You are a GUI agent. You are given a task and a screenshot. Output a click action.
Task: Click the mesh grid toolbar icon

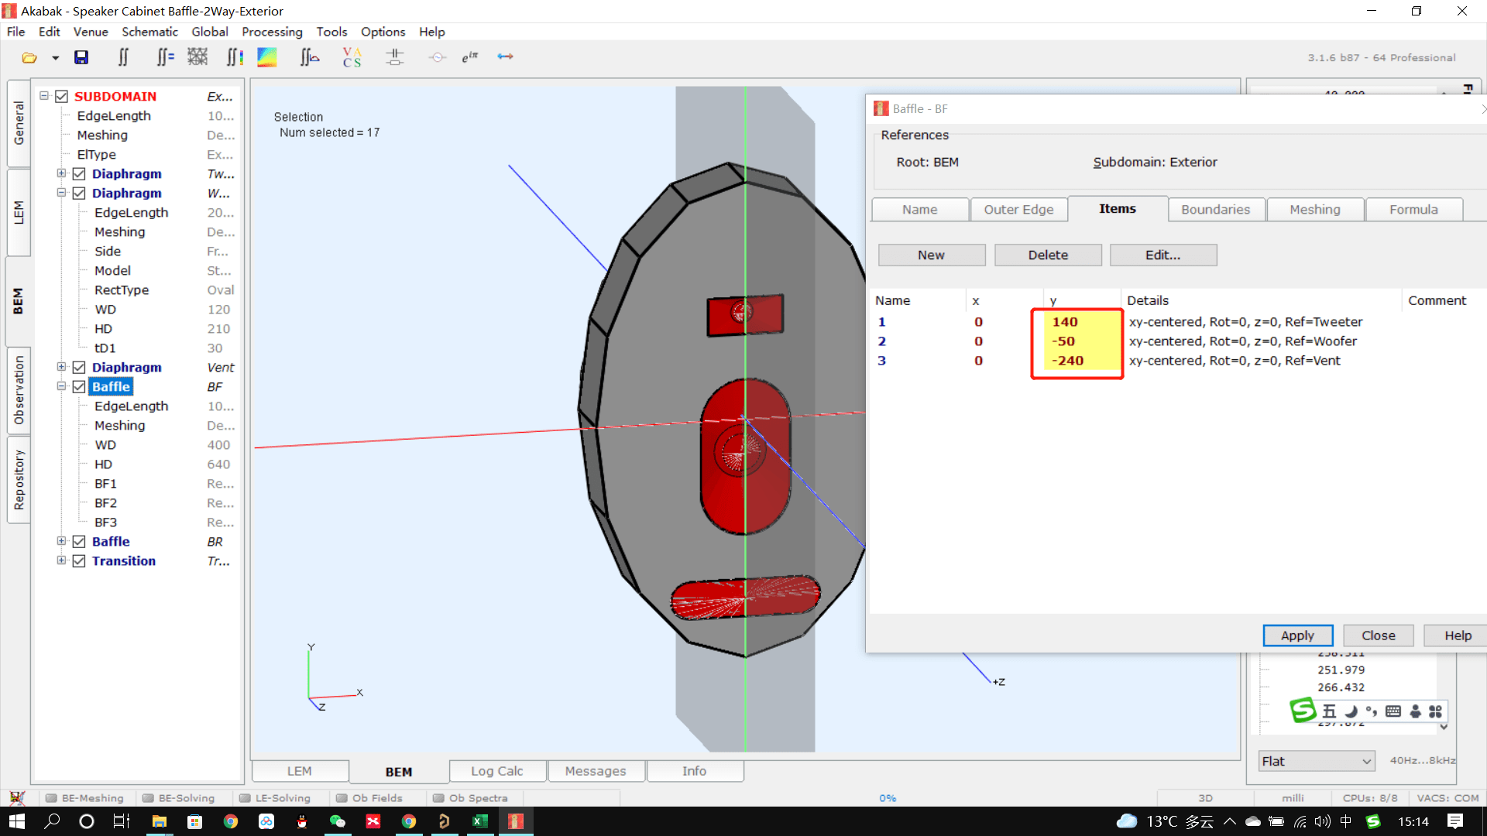(197, 57)
